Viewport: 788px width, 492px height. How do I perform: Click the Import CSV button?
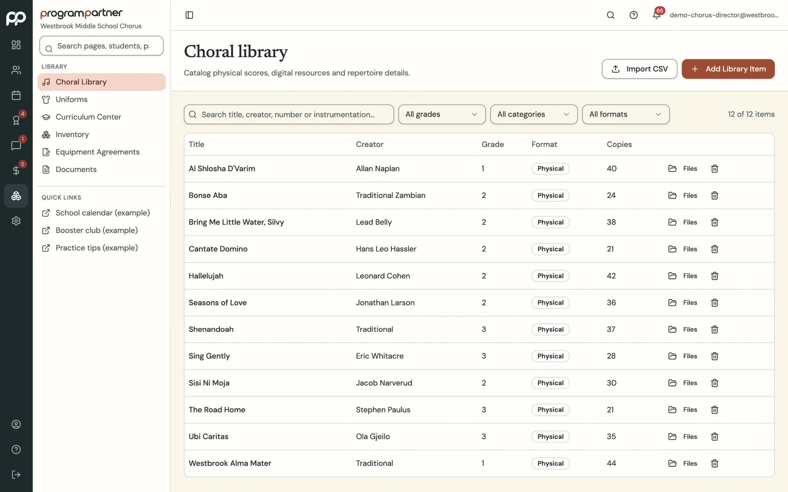pyautogui.click(x=639, y=69)
